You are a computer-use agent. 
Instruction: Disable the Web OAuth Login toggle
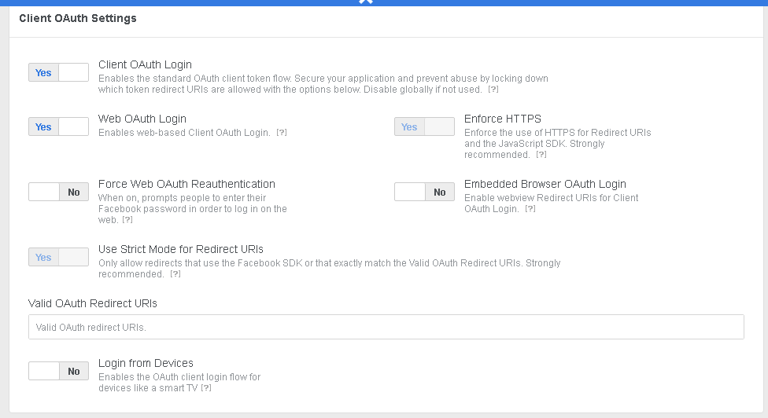58,126
